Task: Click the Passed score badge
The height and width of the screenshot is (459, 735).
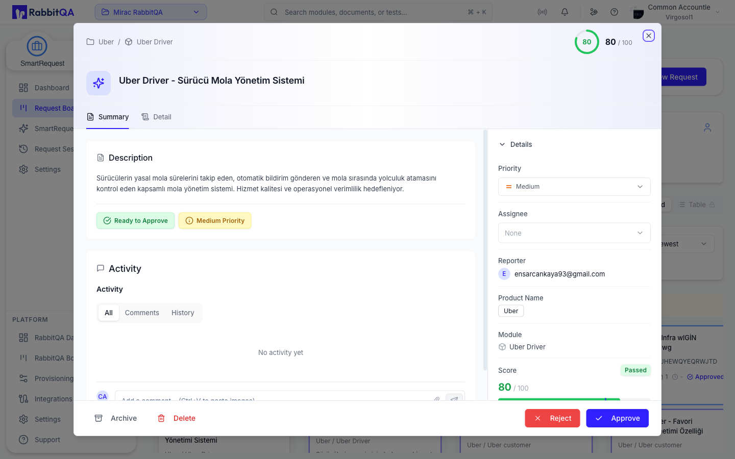Action: pos(635,370)
